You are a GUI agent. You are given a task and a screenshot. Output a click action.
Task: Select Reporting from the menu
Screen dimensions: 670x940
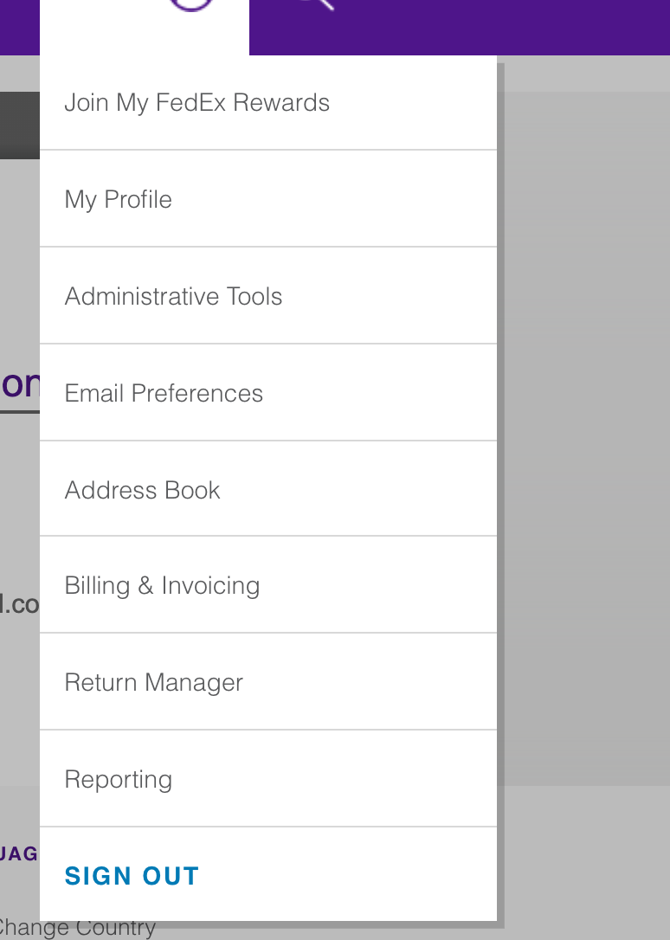(118, 779)
